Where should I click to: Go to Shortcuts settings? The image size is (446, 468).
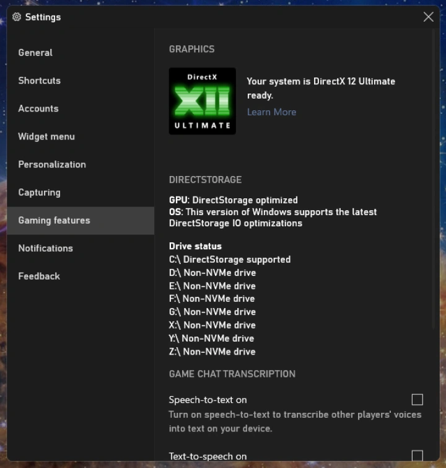[x=39, y=81]
